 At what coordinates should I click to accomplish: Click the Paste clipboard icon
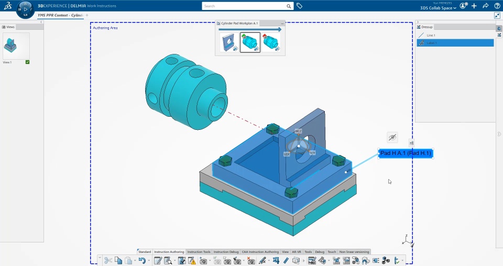128,261
